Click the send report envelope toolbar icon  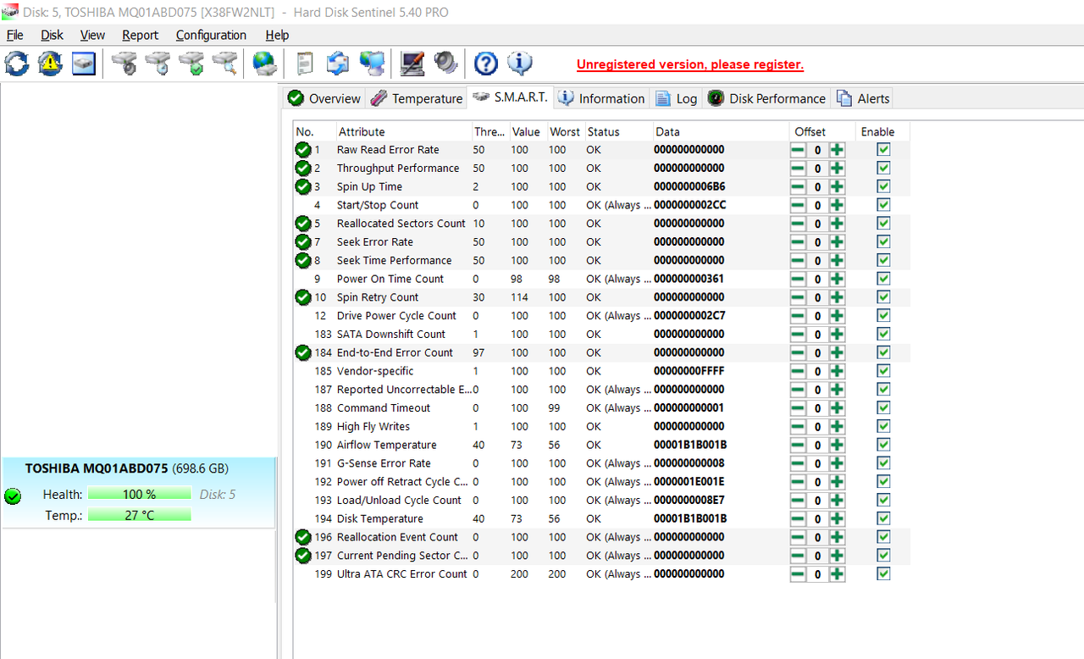coord(338,64)
